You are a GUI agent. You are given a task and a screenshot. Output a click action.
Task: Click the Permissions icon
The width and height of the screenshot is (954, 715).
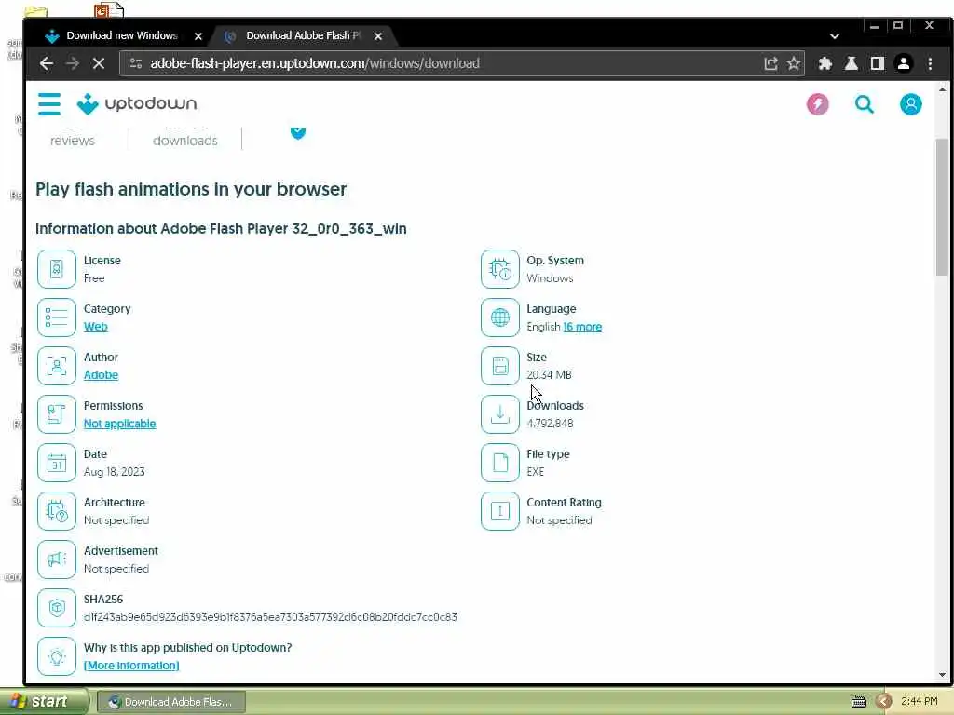(x=57, y=414)
